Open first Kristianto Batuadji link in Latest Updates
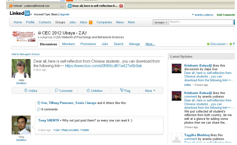 point(198,66)
